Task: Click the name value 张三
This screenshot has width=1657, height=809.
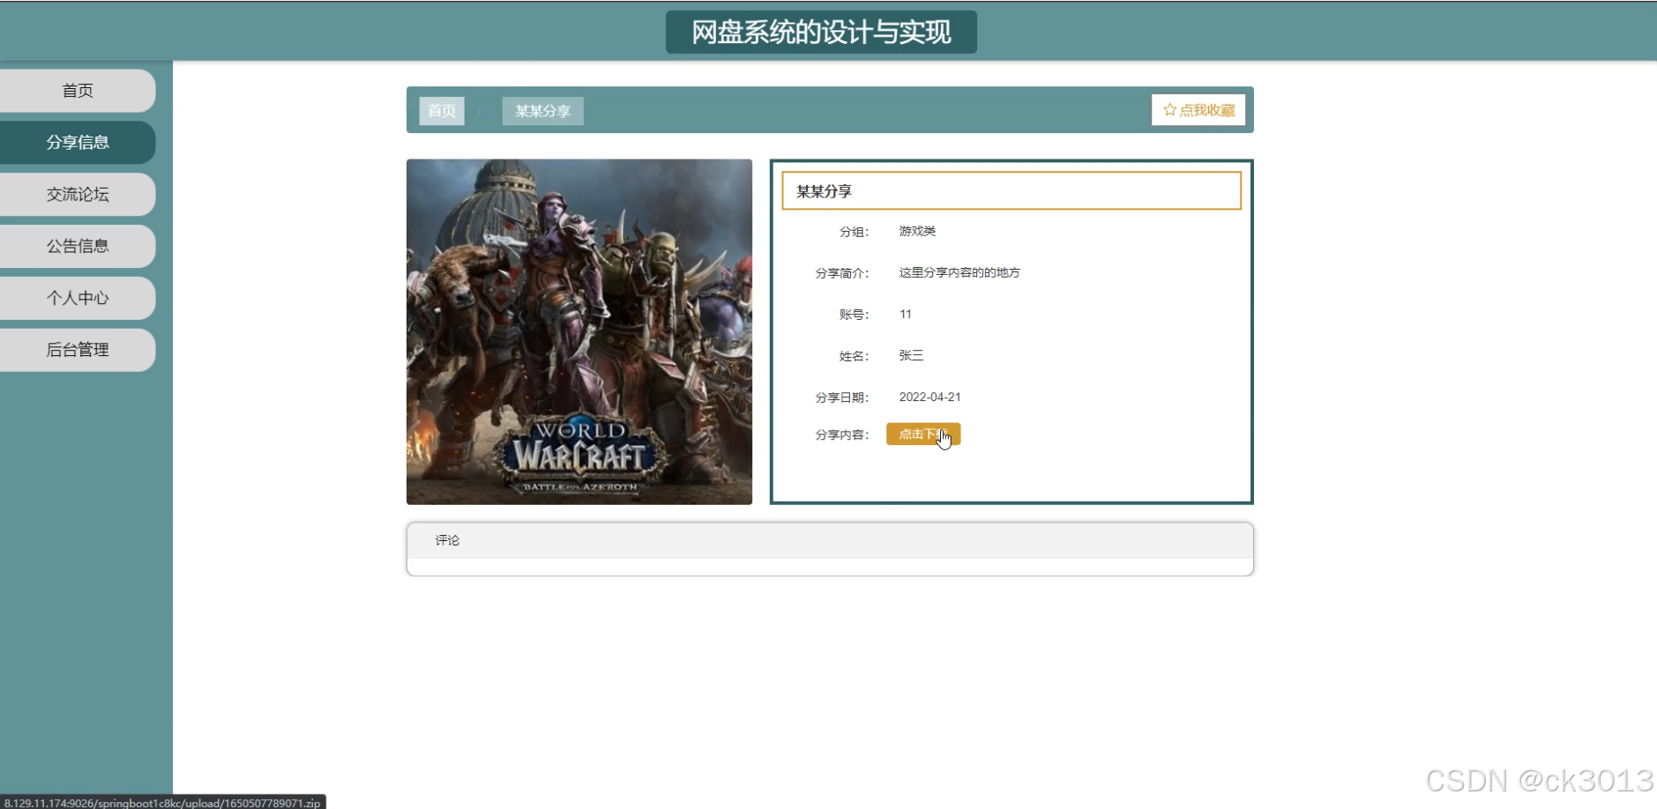Action: tap(911, 355)
